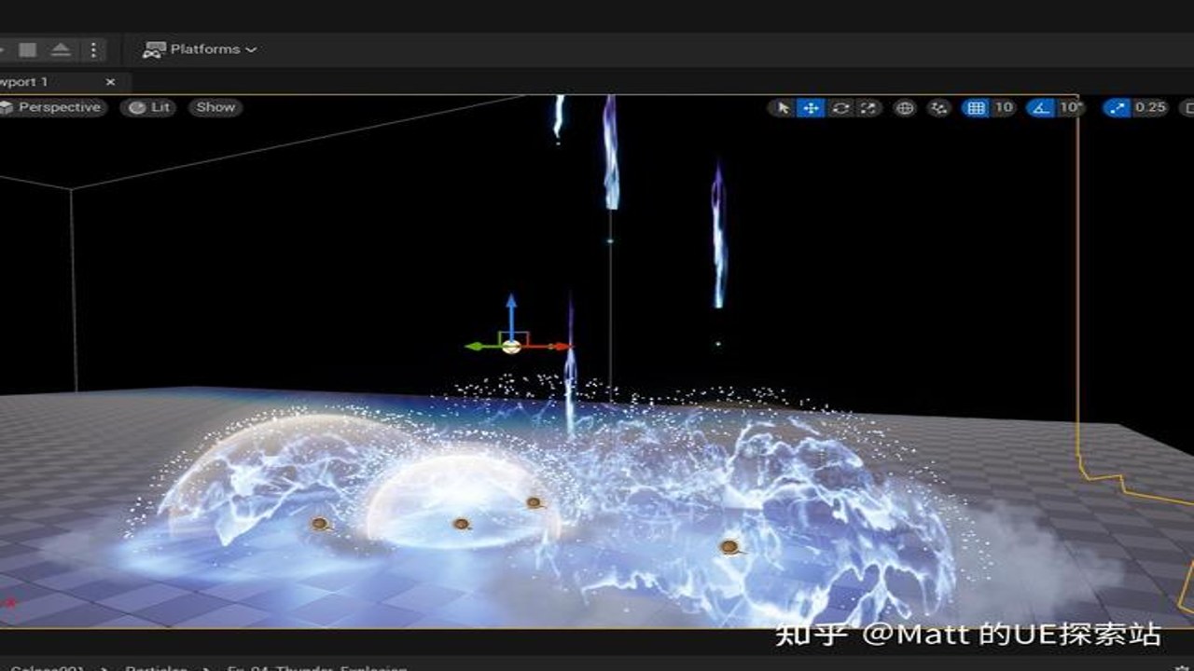The image size is (1194, 671).
Task: Close the Viewport 1 tab
Action: click(x=110, y=82)
